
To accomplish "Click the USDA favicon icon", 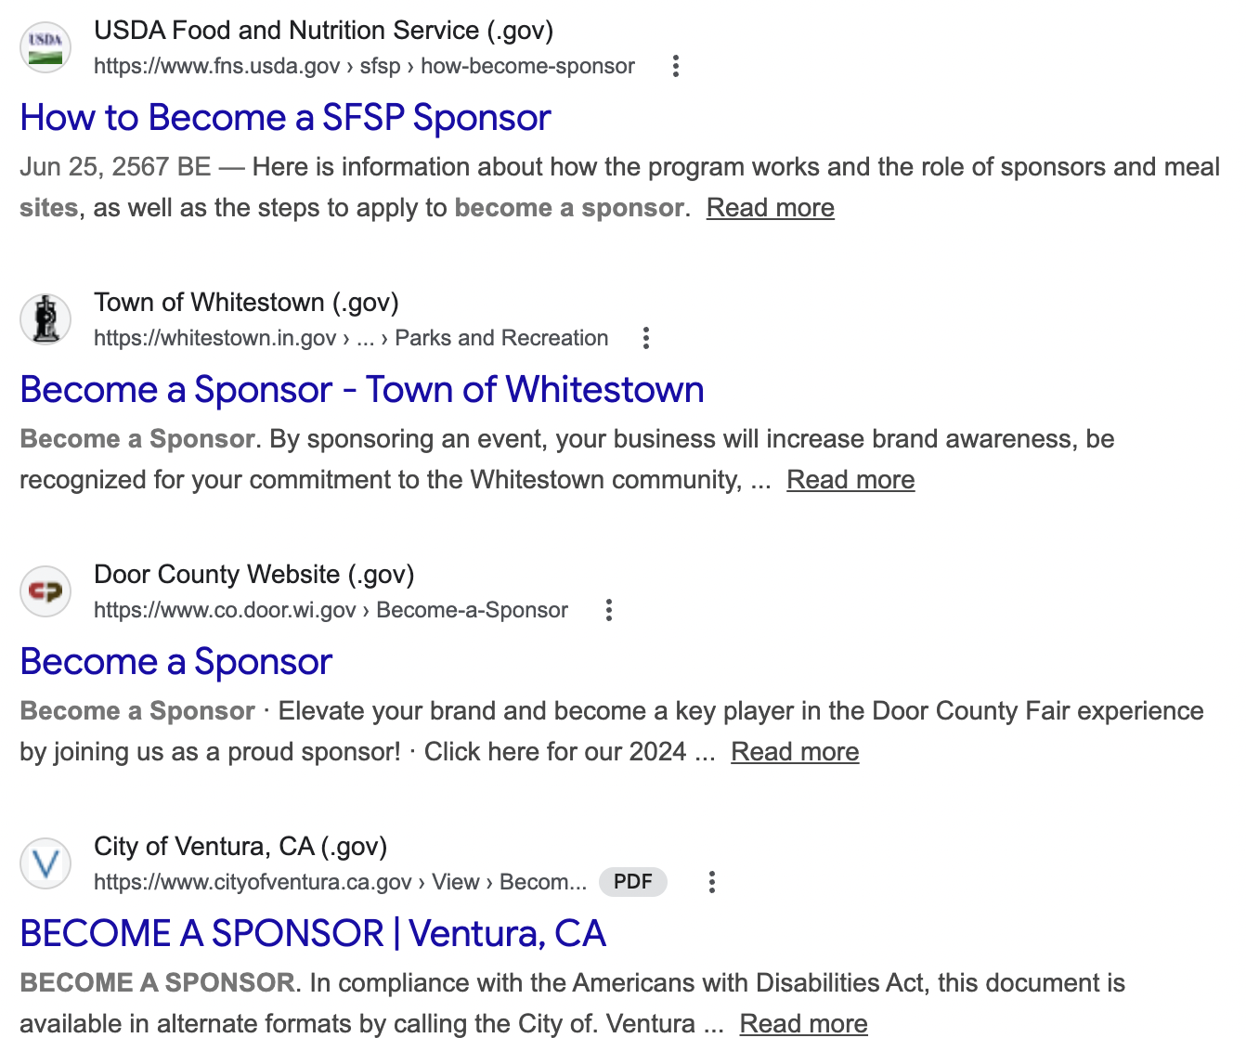I will 45,47.
